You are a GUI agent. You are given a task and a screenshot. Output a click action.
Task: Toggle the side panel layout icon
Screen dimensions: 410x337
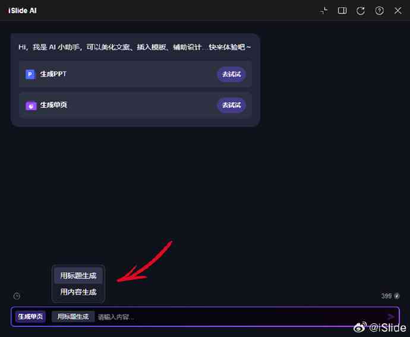342,11
